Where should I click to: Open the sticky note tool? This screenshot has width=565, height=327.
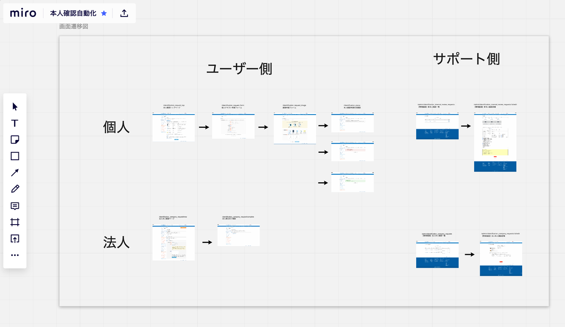[x=15, y=140]
